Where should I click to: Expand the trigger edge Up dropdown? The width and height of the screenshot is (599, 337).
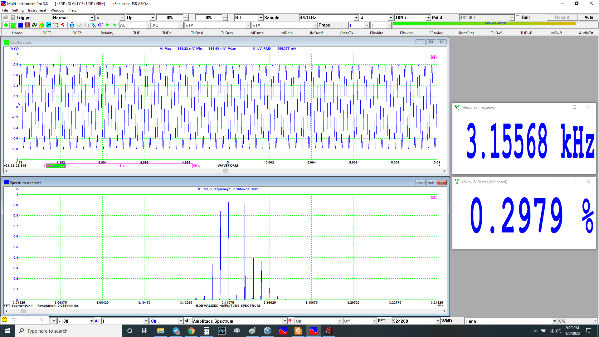[x=153, y=18]
